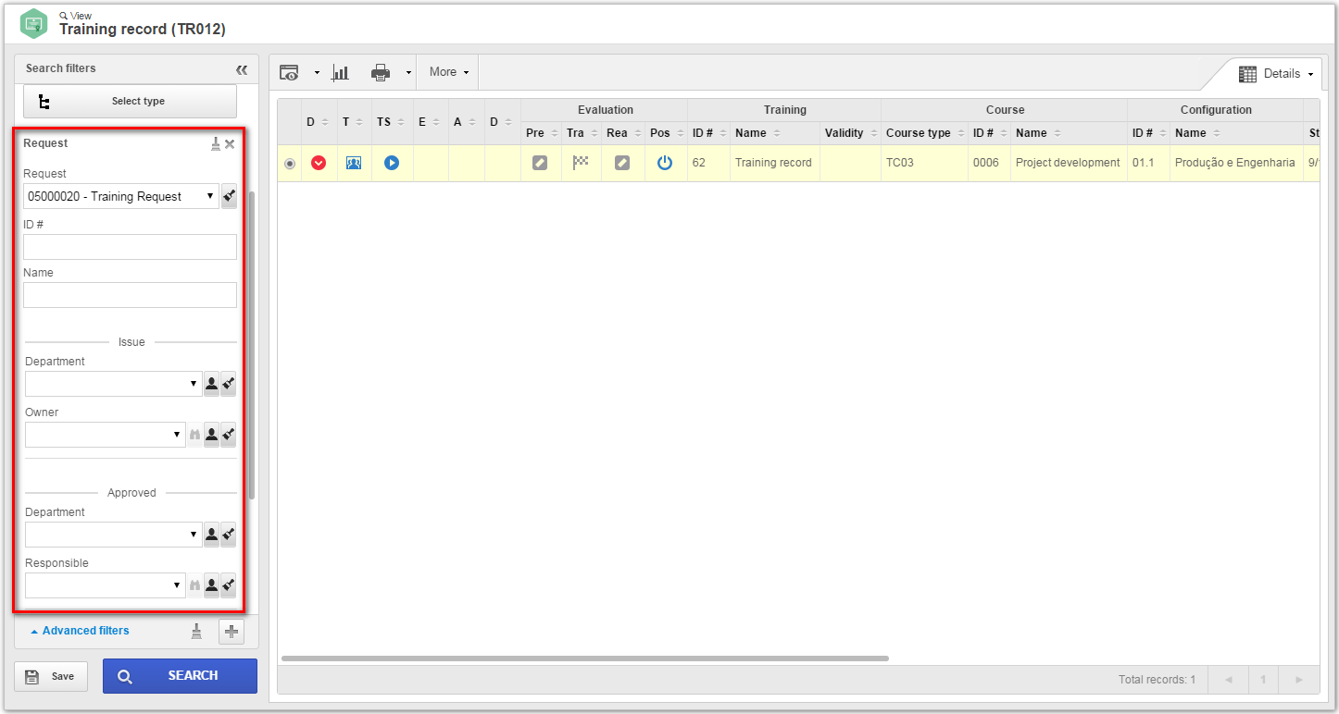Clear the Owner field

[x=229, y=435]
